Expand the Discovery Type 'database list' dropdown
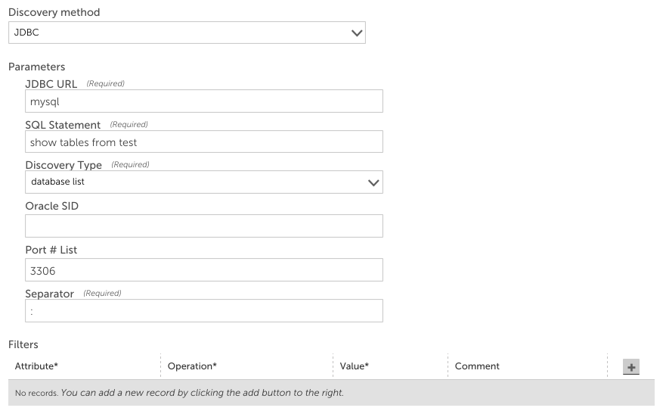This screenshot has height=414, width=666. 203,182
